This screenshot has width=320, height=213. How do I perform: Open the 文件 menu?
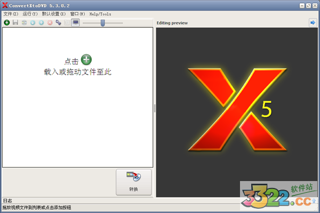(11, 14)
